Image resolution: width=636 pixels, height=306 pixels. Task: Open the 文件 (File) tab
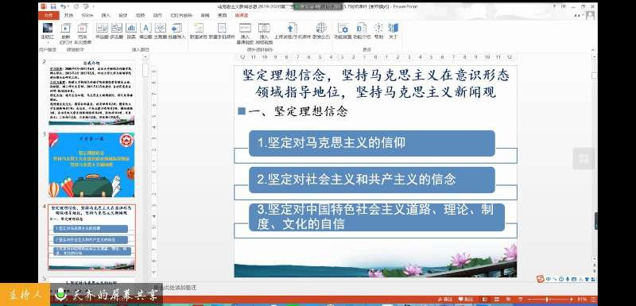tap(48, 15)
